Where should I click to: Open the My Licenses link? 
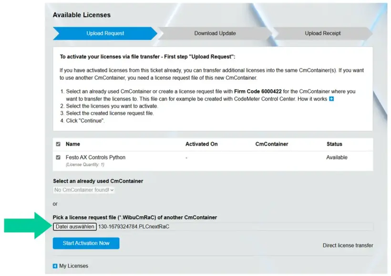tap(73, 266)
